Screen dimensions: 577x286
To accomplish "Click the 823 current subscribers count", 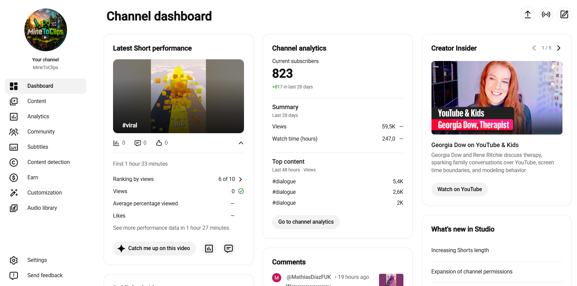I will tap(283, 74).
